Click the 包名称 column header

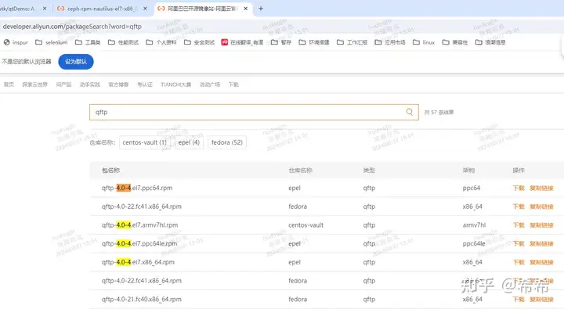tap(110, 171)
